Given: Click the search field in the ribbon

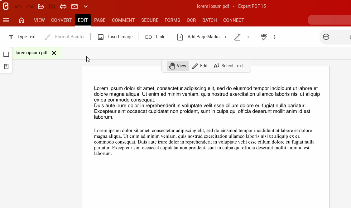Looking at the screenshot, I should coord(329,20).
